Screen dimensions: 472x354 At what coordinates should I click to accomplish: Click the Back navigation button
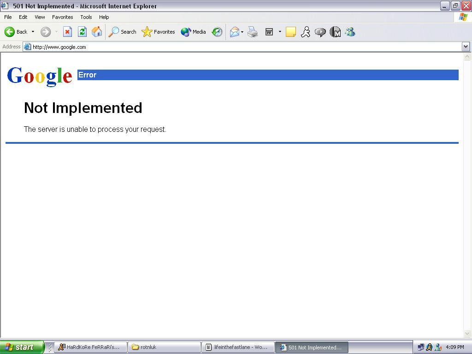[x=16, y=32]
